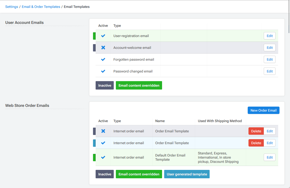
Task: Open Settings from the breadcrumb
Action: click(x=12, y=7)
